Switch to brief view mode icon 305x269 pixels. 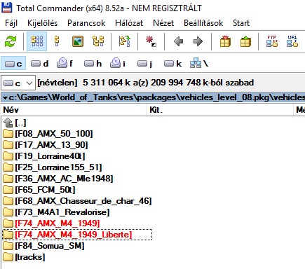pyautogui.click(x=37, y=41)
